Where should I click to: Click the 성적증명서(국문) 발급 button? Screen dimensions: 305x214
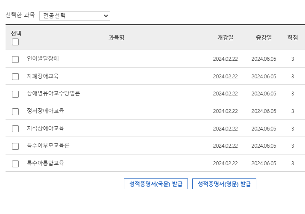[156, 184]
